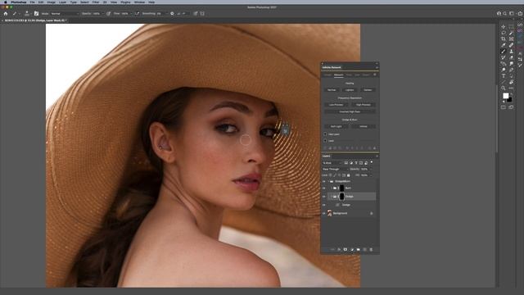Open the Filter menu
524x295 pixels.
pyautogui.click(x=96, y=2)
